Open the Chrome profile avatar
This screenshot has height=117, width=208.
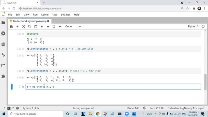[199, 8]
